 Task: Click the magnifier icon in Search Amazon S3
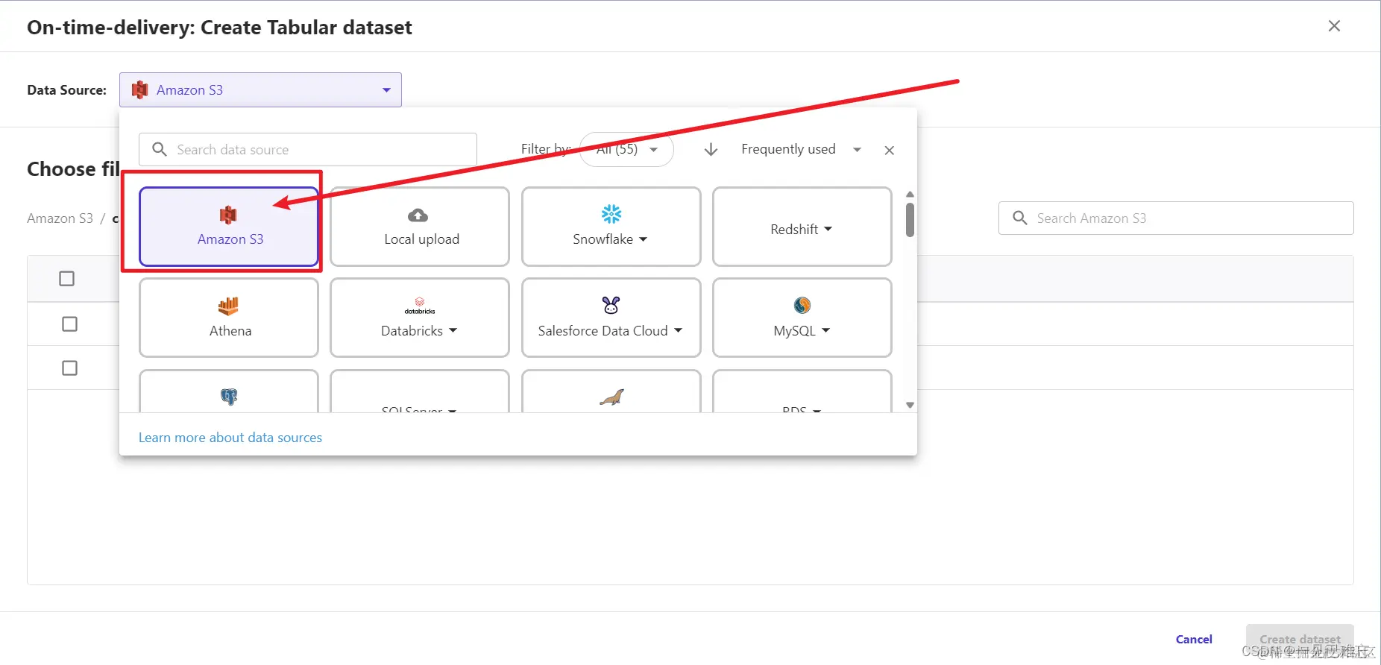point(1019,218)
